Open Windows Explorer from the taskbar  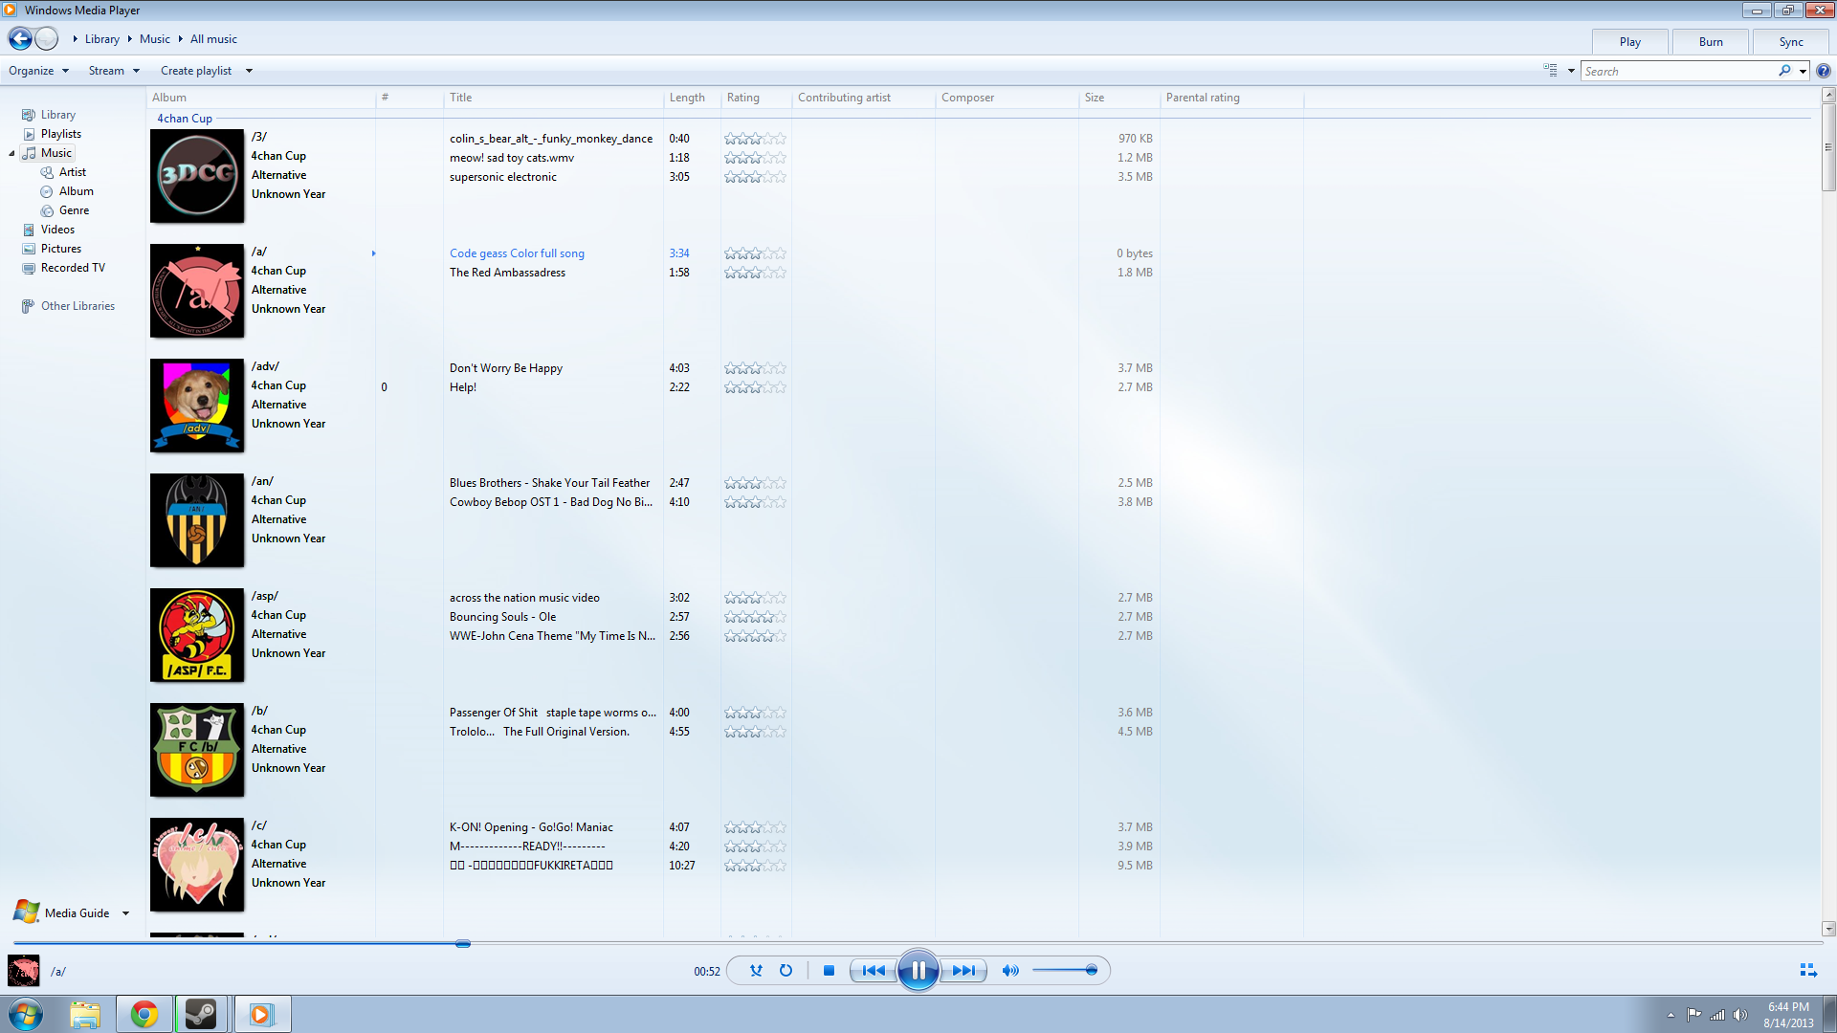point(85,1014)
